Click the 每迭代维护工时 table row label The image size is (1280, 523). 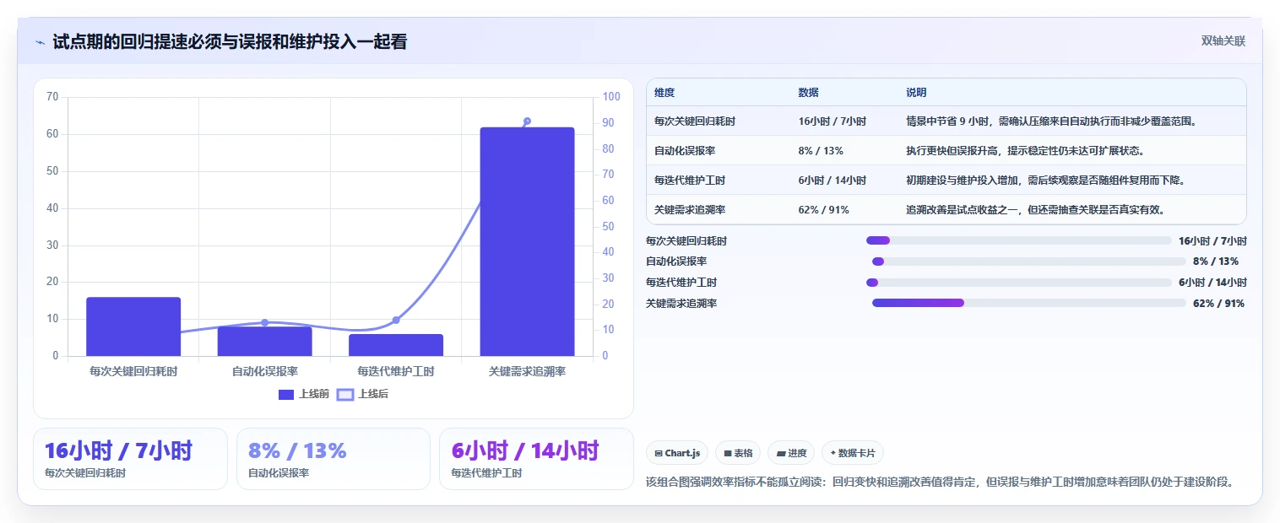click(x=690, y=181)
